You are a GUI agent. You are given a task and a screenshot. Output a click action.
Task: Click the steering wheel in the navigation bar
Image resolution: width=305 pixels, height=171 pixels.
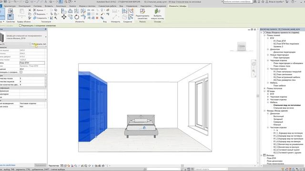[254, 64]
